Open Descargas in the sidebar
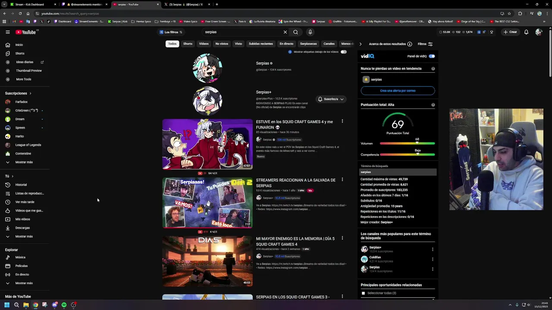552x310 pixels. click(x=22, y=228)
